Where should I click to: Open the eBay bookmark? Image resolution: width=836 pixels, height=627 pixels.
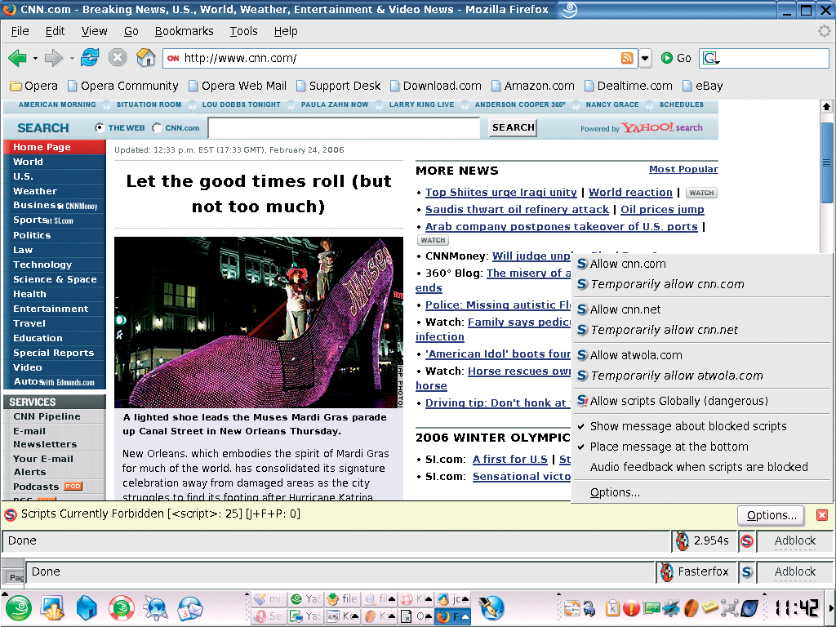tap(702, 86)
